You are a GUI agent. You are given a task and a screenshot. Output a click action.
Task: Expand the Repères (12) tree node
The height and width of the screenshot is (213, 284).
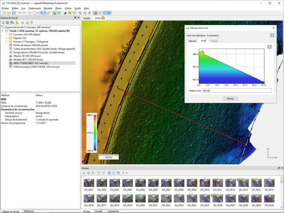pyautogui.click(x=6, y=38)
